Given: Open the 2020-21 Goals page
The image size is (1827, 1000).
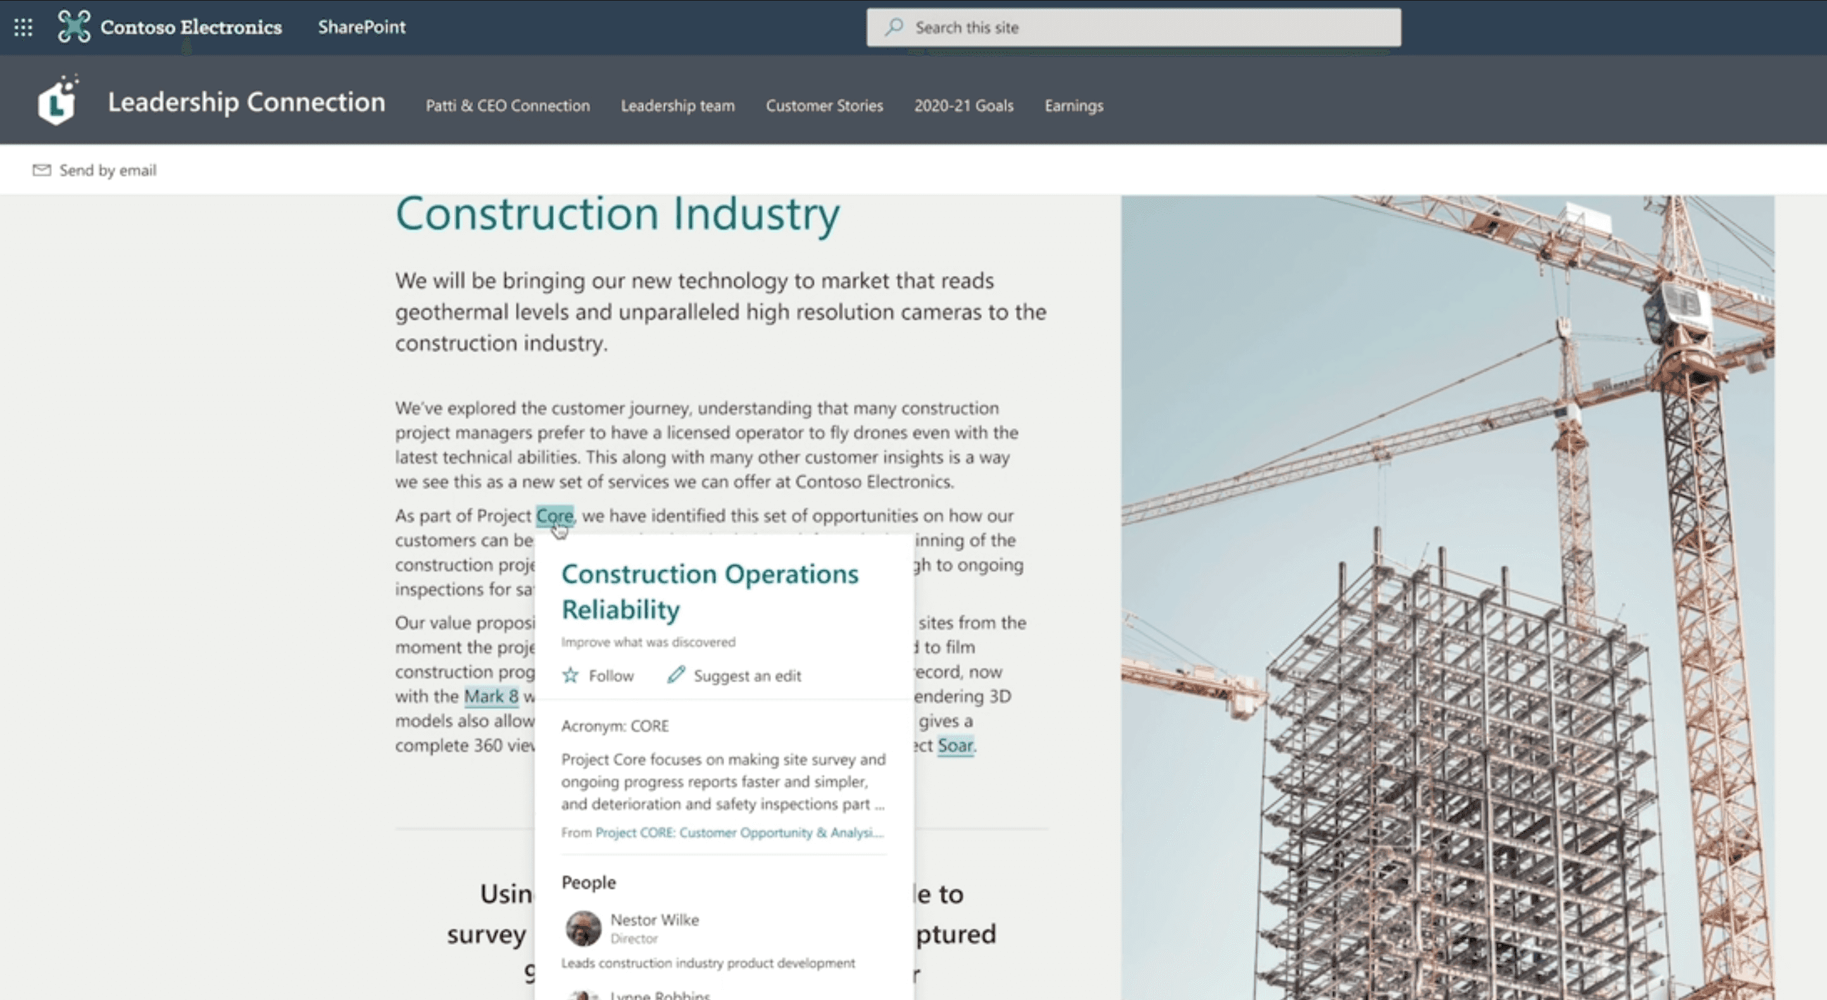Looking at the screenshot, I should pos(963,106).
